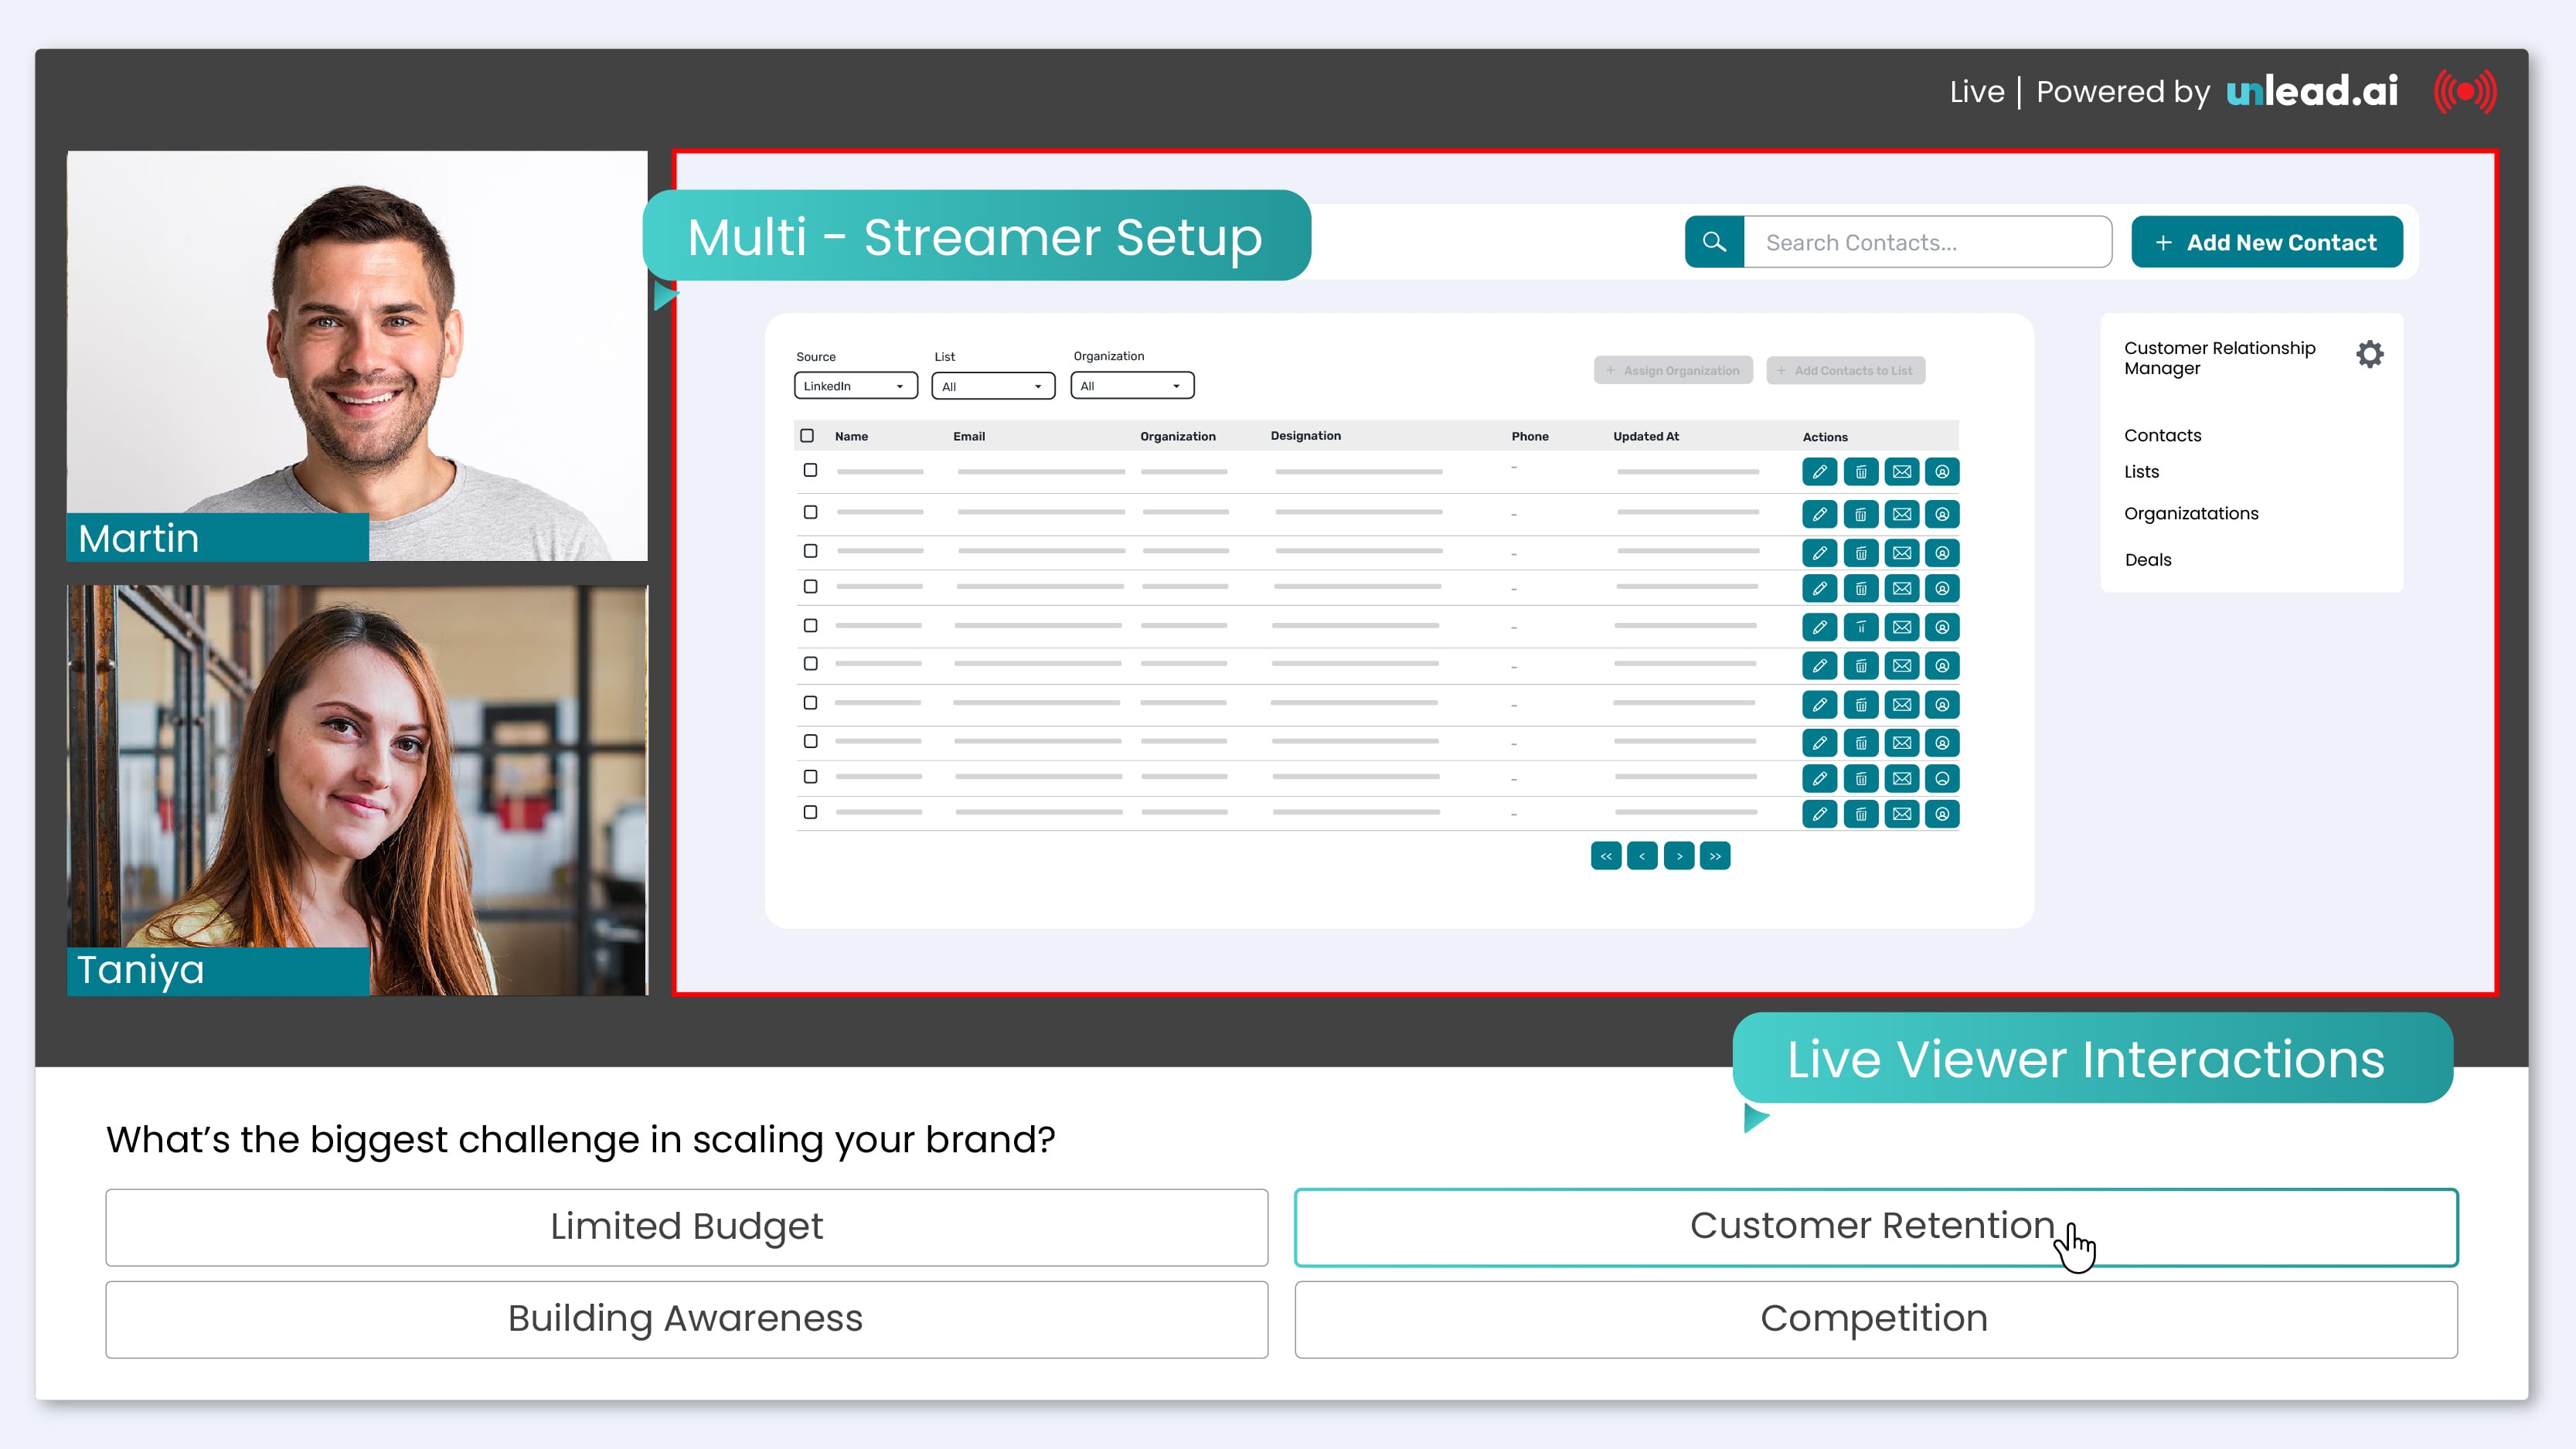Click email envelope icon in second row
Viewport: 2576px width, 1449px height.
pos(1901,514)
